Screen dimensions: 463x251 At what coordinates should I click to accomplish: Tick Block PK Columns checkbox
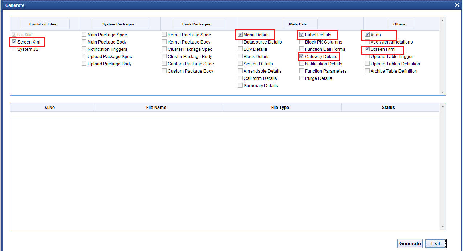302,42
